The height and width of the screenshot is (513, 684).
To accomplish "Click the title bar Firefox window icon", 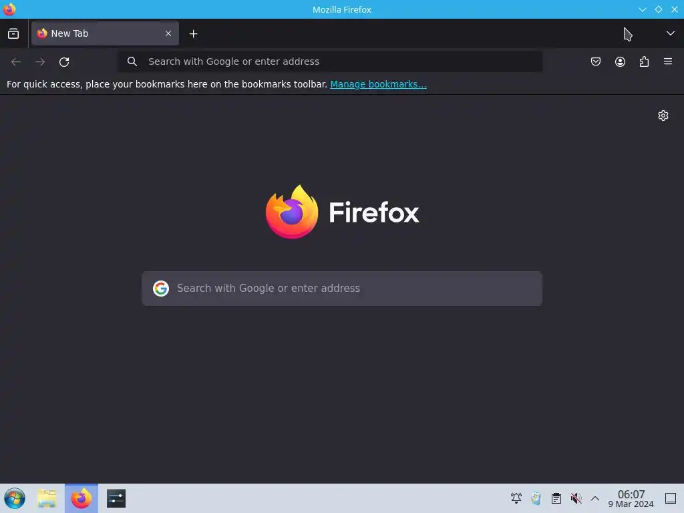I will click(x=9, y=9).
